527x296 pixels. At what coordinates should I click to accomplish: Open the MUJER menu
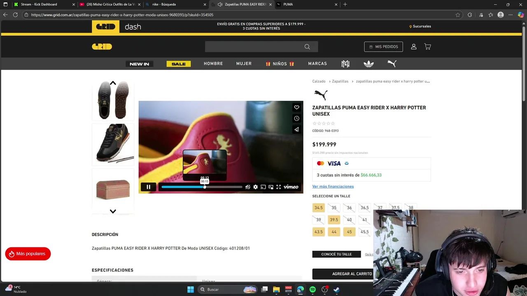point(244,64)
